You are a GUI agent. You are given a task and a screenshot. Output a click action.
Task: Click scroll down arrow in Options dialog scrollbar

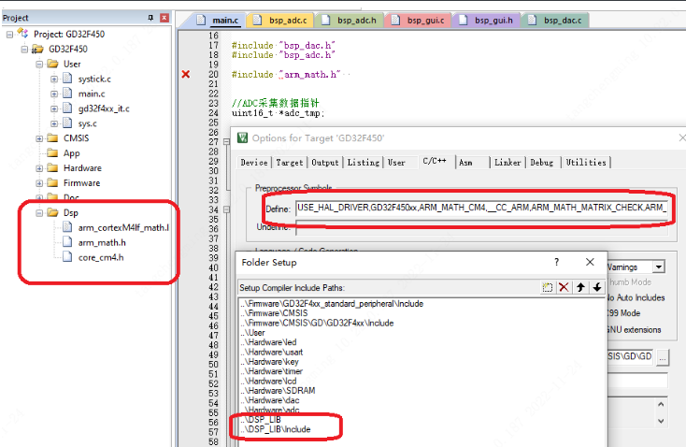(x=661, y=421)
